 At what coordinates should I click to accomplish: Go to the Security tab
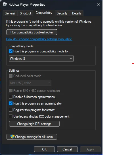[62, 13]
